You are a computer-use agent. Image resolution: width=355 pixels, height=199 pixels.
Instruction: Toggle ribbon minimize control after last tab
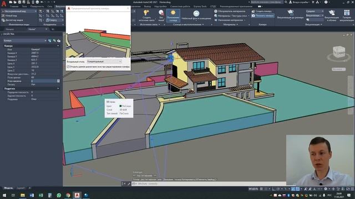tap(260, 7)
